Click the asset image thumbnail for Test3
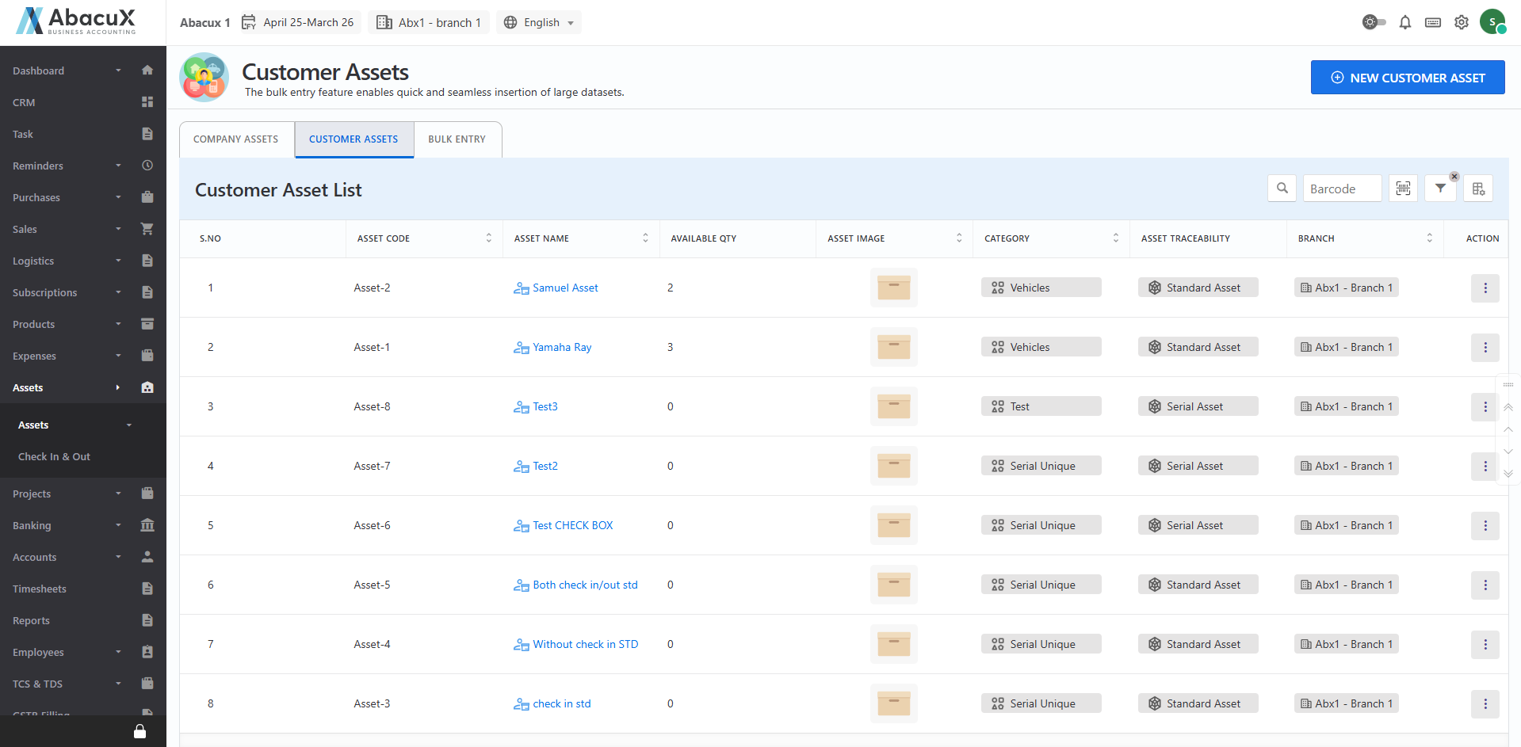Viewport: 1521px width, 747px height. (893, 406)
